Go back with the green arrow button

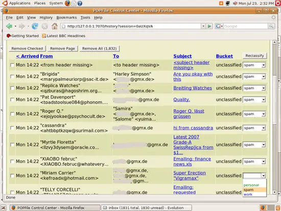tap(9, 26)
